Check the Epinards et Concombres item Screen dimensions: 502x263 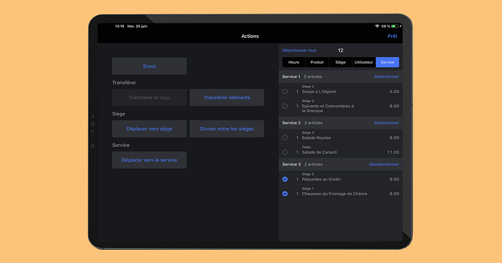point(285,106)
